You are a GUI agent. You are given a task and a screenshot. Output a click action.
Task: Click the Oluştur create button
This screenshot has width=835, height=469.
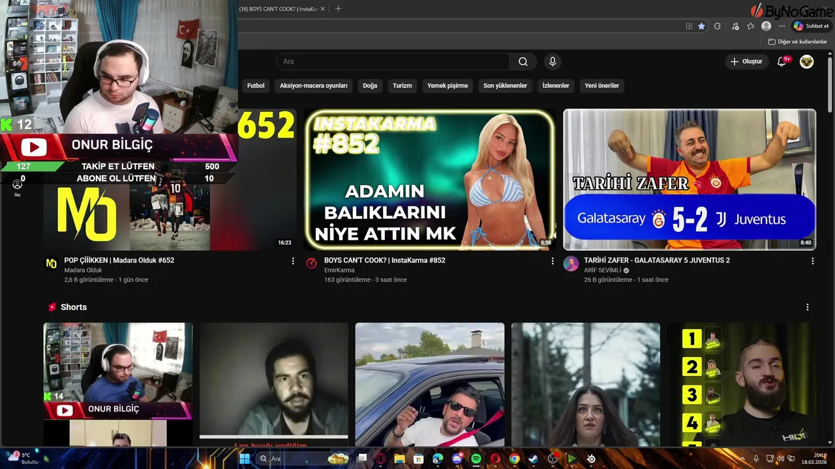click(x=746, y=61)
